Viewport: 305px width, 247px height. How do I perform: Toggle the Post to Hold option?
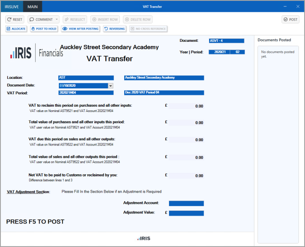coord(43,29)
